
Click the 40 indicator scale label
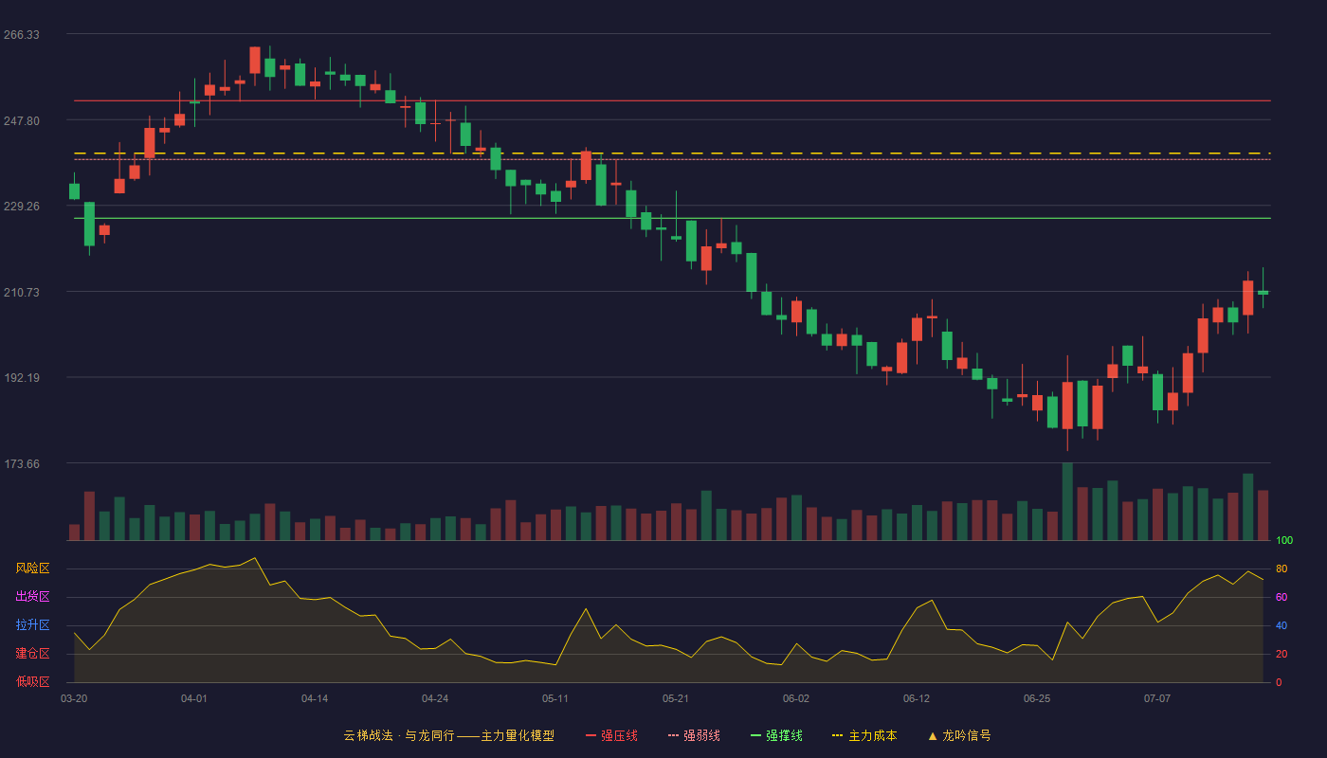(1282, 625)
